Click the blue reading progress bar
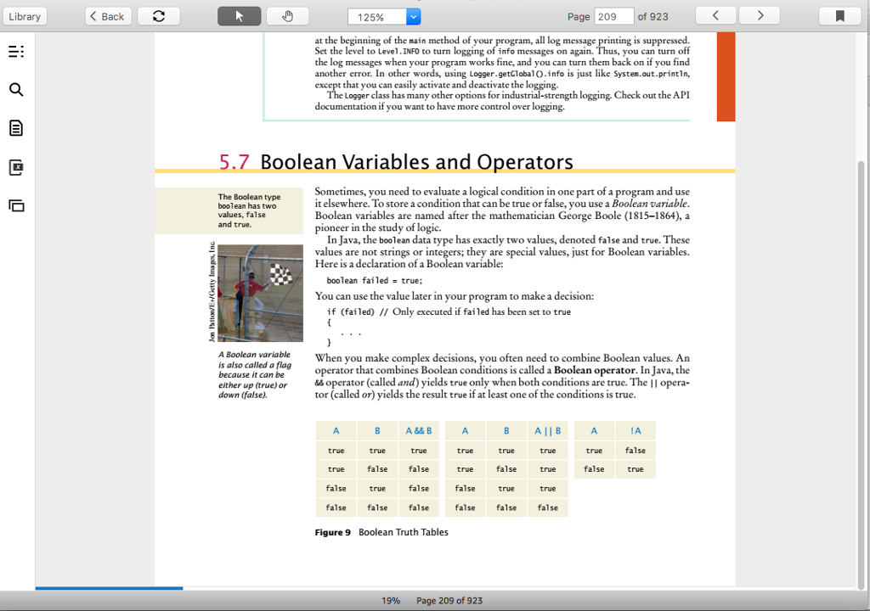 pos(108,588)
